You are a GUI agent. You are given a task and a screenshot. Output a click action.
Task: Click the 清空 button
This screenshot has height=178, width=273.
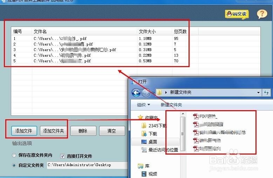click(112, 131)
